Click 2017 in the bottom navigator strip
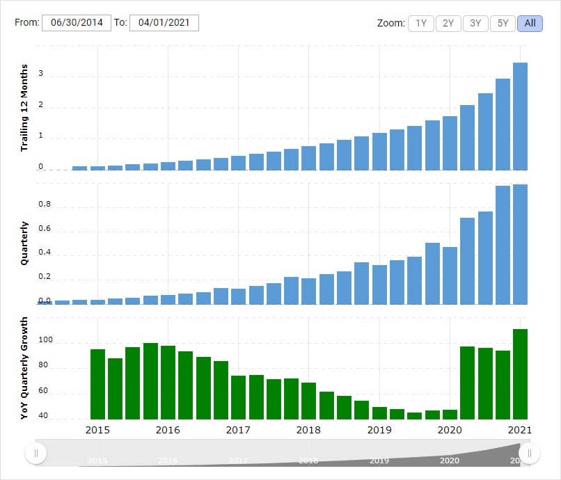This screenshot has height=480, width=561. click(x=238, y=461)
